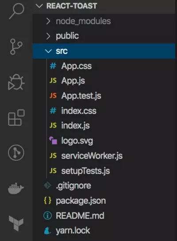The height and width of the screenshot is (241, 177).
Task: Click the JS icon next to index.js
Action: click(53, 125)
